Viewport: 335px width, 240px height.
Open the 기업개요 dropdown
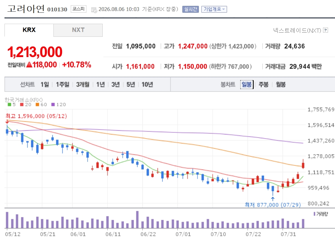[x=214, y=9]
